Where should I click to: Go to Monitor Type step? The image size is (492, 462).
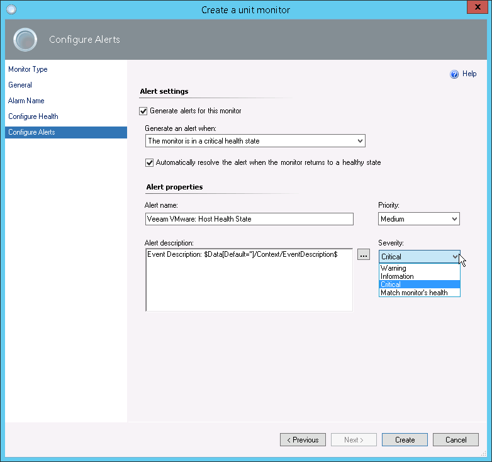[28, 69]
